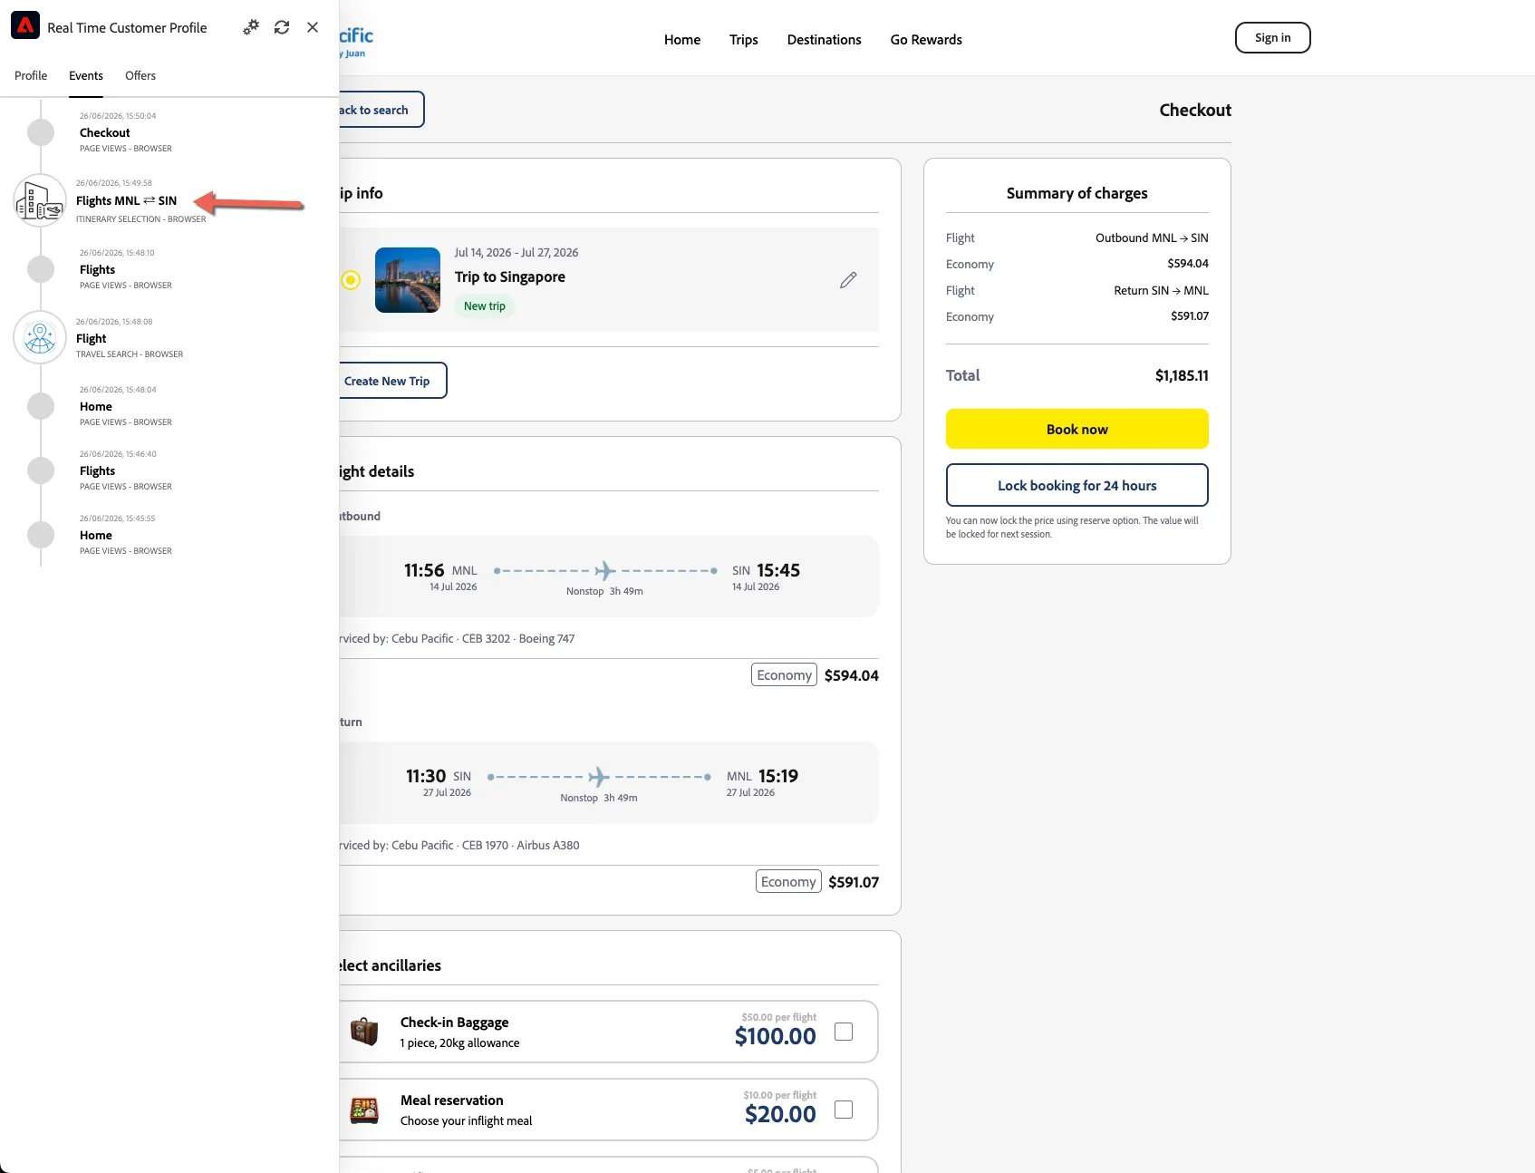1535x1173 pixels.
Task: Tick the Check-in Baggage checkbox
Action: (844, 1032)
